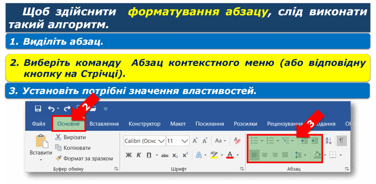376x184 pixels.
Task: Open the Customize Quick Access Toolbar arrow
Action: 106,109
